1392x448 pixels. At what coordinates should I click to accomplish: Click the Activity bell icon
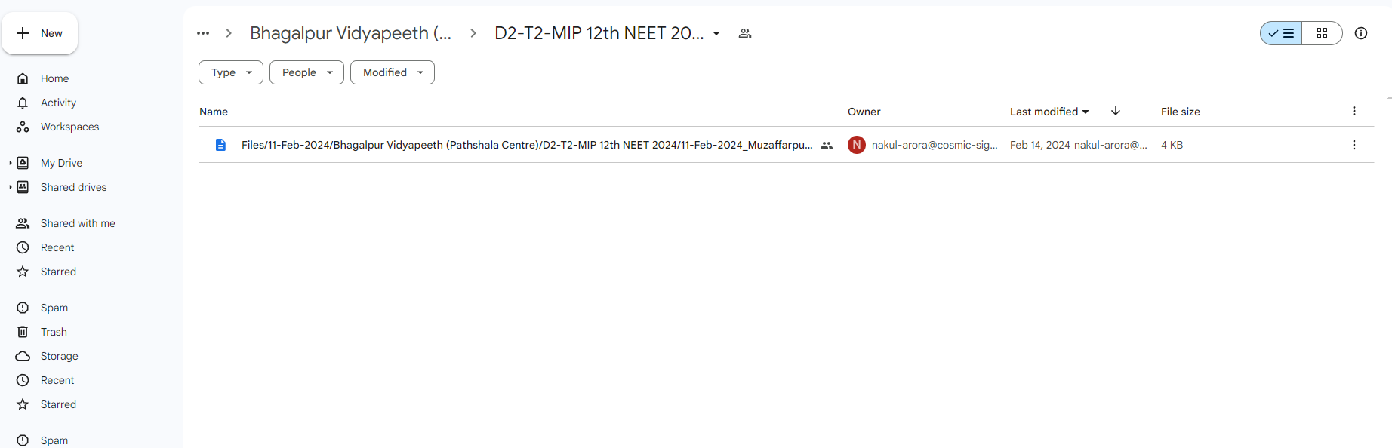pyautogui.click(x=23, y=103)
